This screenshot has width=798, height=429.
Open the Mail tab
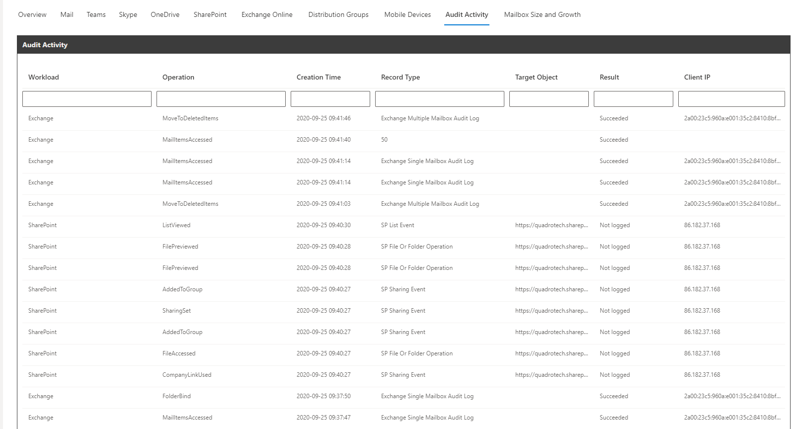coord(67,15)
